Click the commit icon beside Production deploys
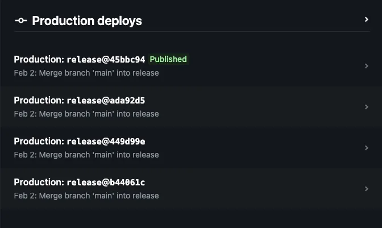382x228 pixels. click(21, 20)
